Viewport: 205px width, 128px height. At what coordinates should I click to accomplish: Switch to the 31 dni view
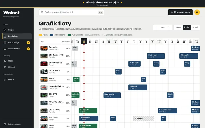click(195, 27)
